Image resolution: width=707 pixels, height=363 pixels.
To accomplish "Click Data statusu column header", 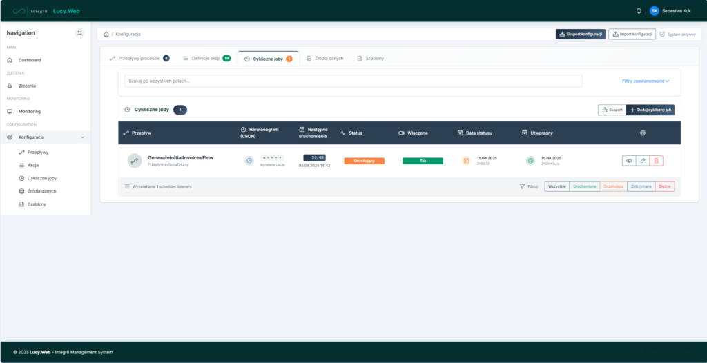I will (x=475, y=133).
